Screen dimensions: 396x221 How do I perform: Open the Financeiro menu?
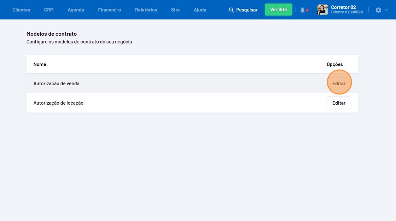109,10
